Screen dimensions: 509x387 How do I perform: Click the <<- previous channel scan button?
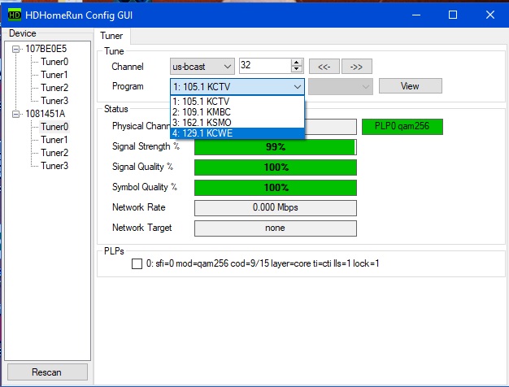coord(324,67)
